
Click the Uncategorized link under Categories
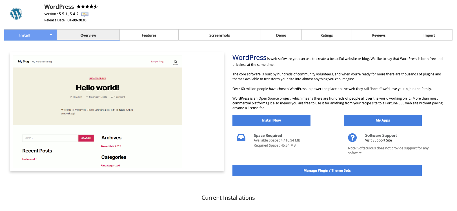coord(110,166)
